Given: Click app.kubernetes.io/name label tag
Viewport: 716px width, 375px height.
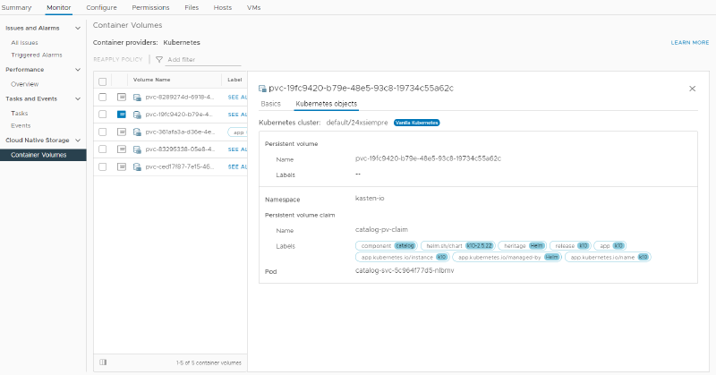Looking at the screenshot, I should click(609, 257).
